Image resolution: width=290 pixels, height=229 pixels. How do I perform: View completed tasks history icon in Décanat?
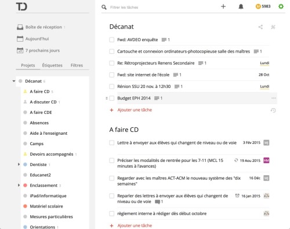click(273, 110)
